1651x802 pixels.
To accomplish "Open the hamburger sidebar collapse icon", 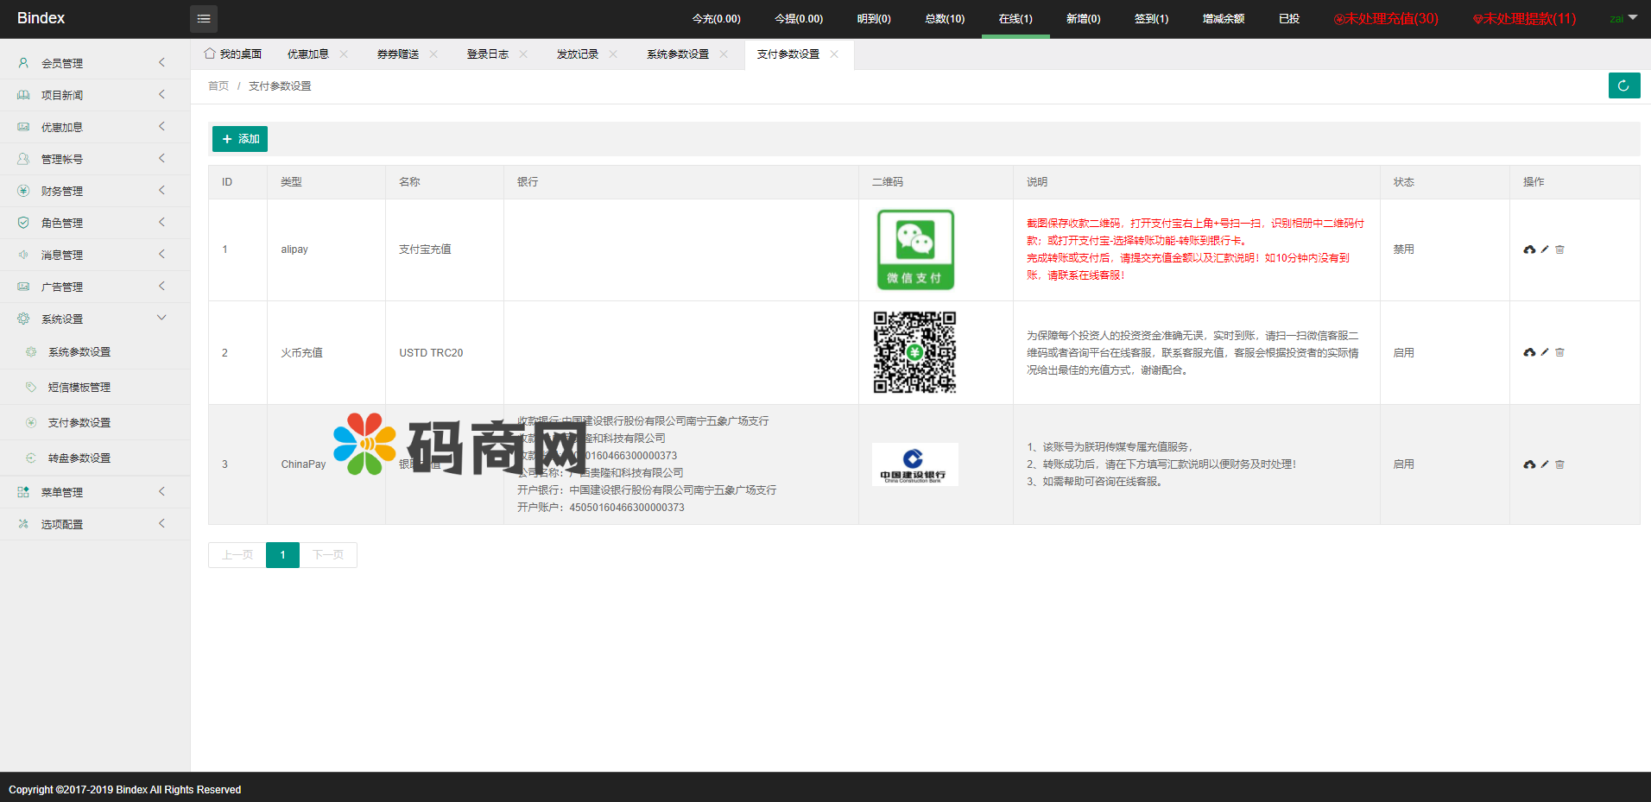I will point(204,18).
